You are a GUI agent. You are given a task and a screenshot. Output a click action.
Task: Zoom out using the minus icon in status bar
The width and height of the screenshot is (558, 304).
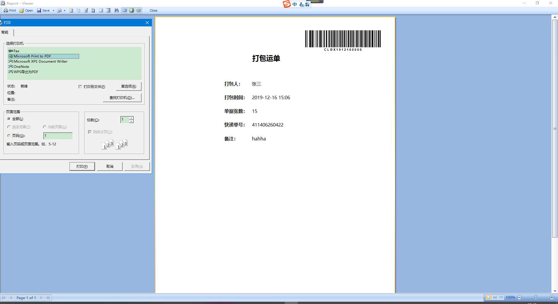[x=520, y=297]
